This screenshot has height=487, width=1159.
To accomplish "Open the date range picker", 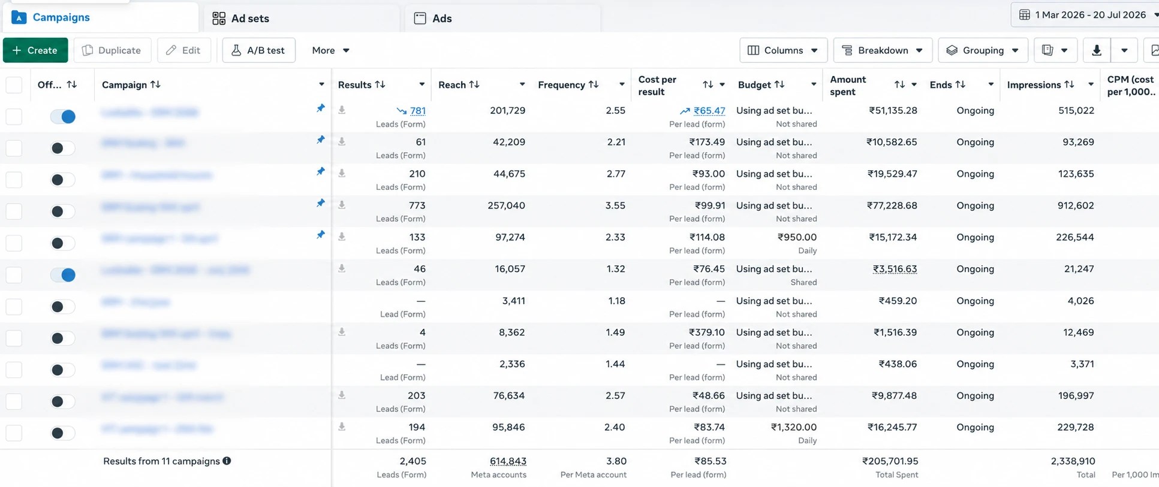I will click(1085, 15).
